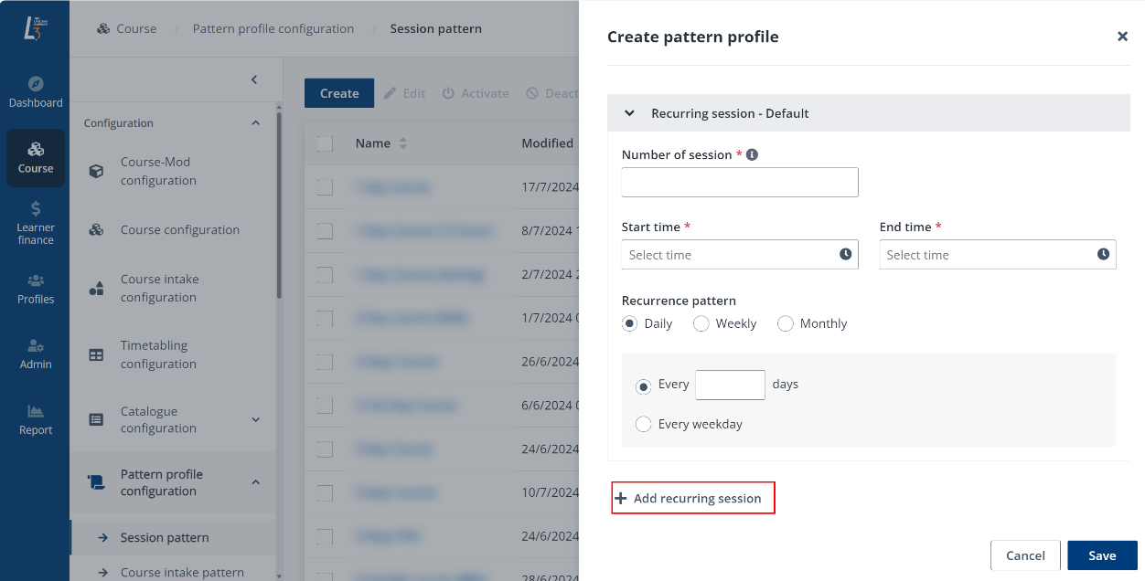1145x581 pixels.
Task: Collapse the left configuration panel
Action: click(x=254, y=79)
